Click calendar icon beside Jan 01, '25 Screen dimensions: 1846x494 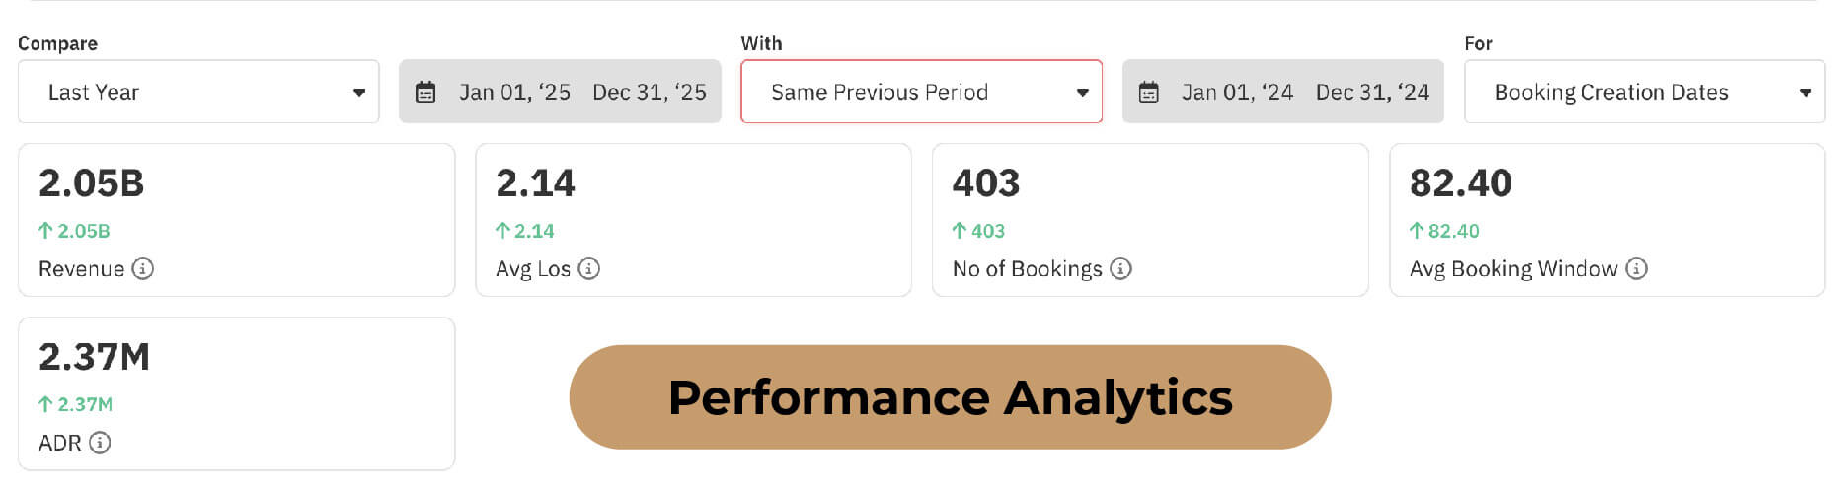pyautogui.click(x=425, y=93)
